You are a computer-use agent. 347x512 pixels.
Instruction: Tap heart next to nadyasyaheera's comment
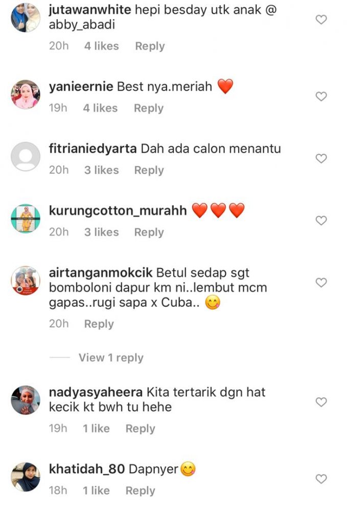[321, 402]
